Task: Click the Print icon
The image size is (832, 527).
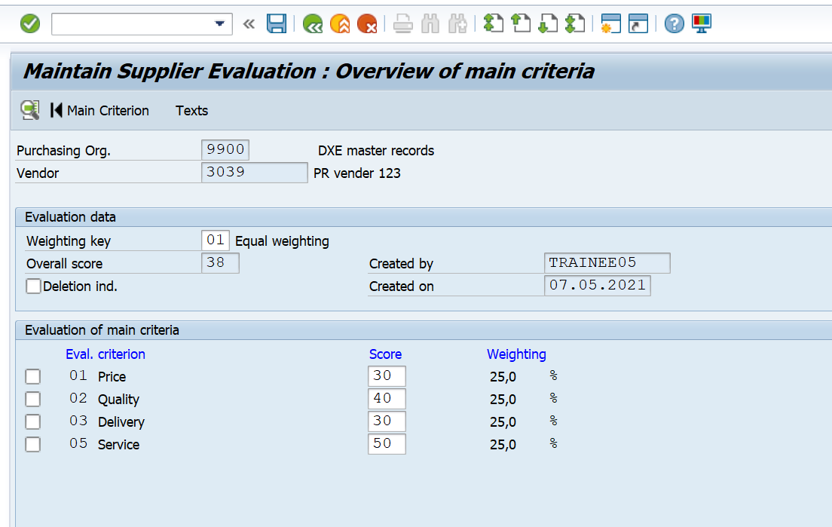Action: point(402,24)
